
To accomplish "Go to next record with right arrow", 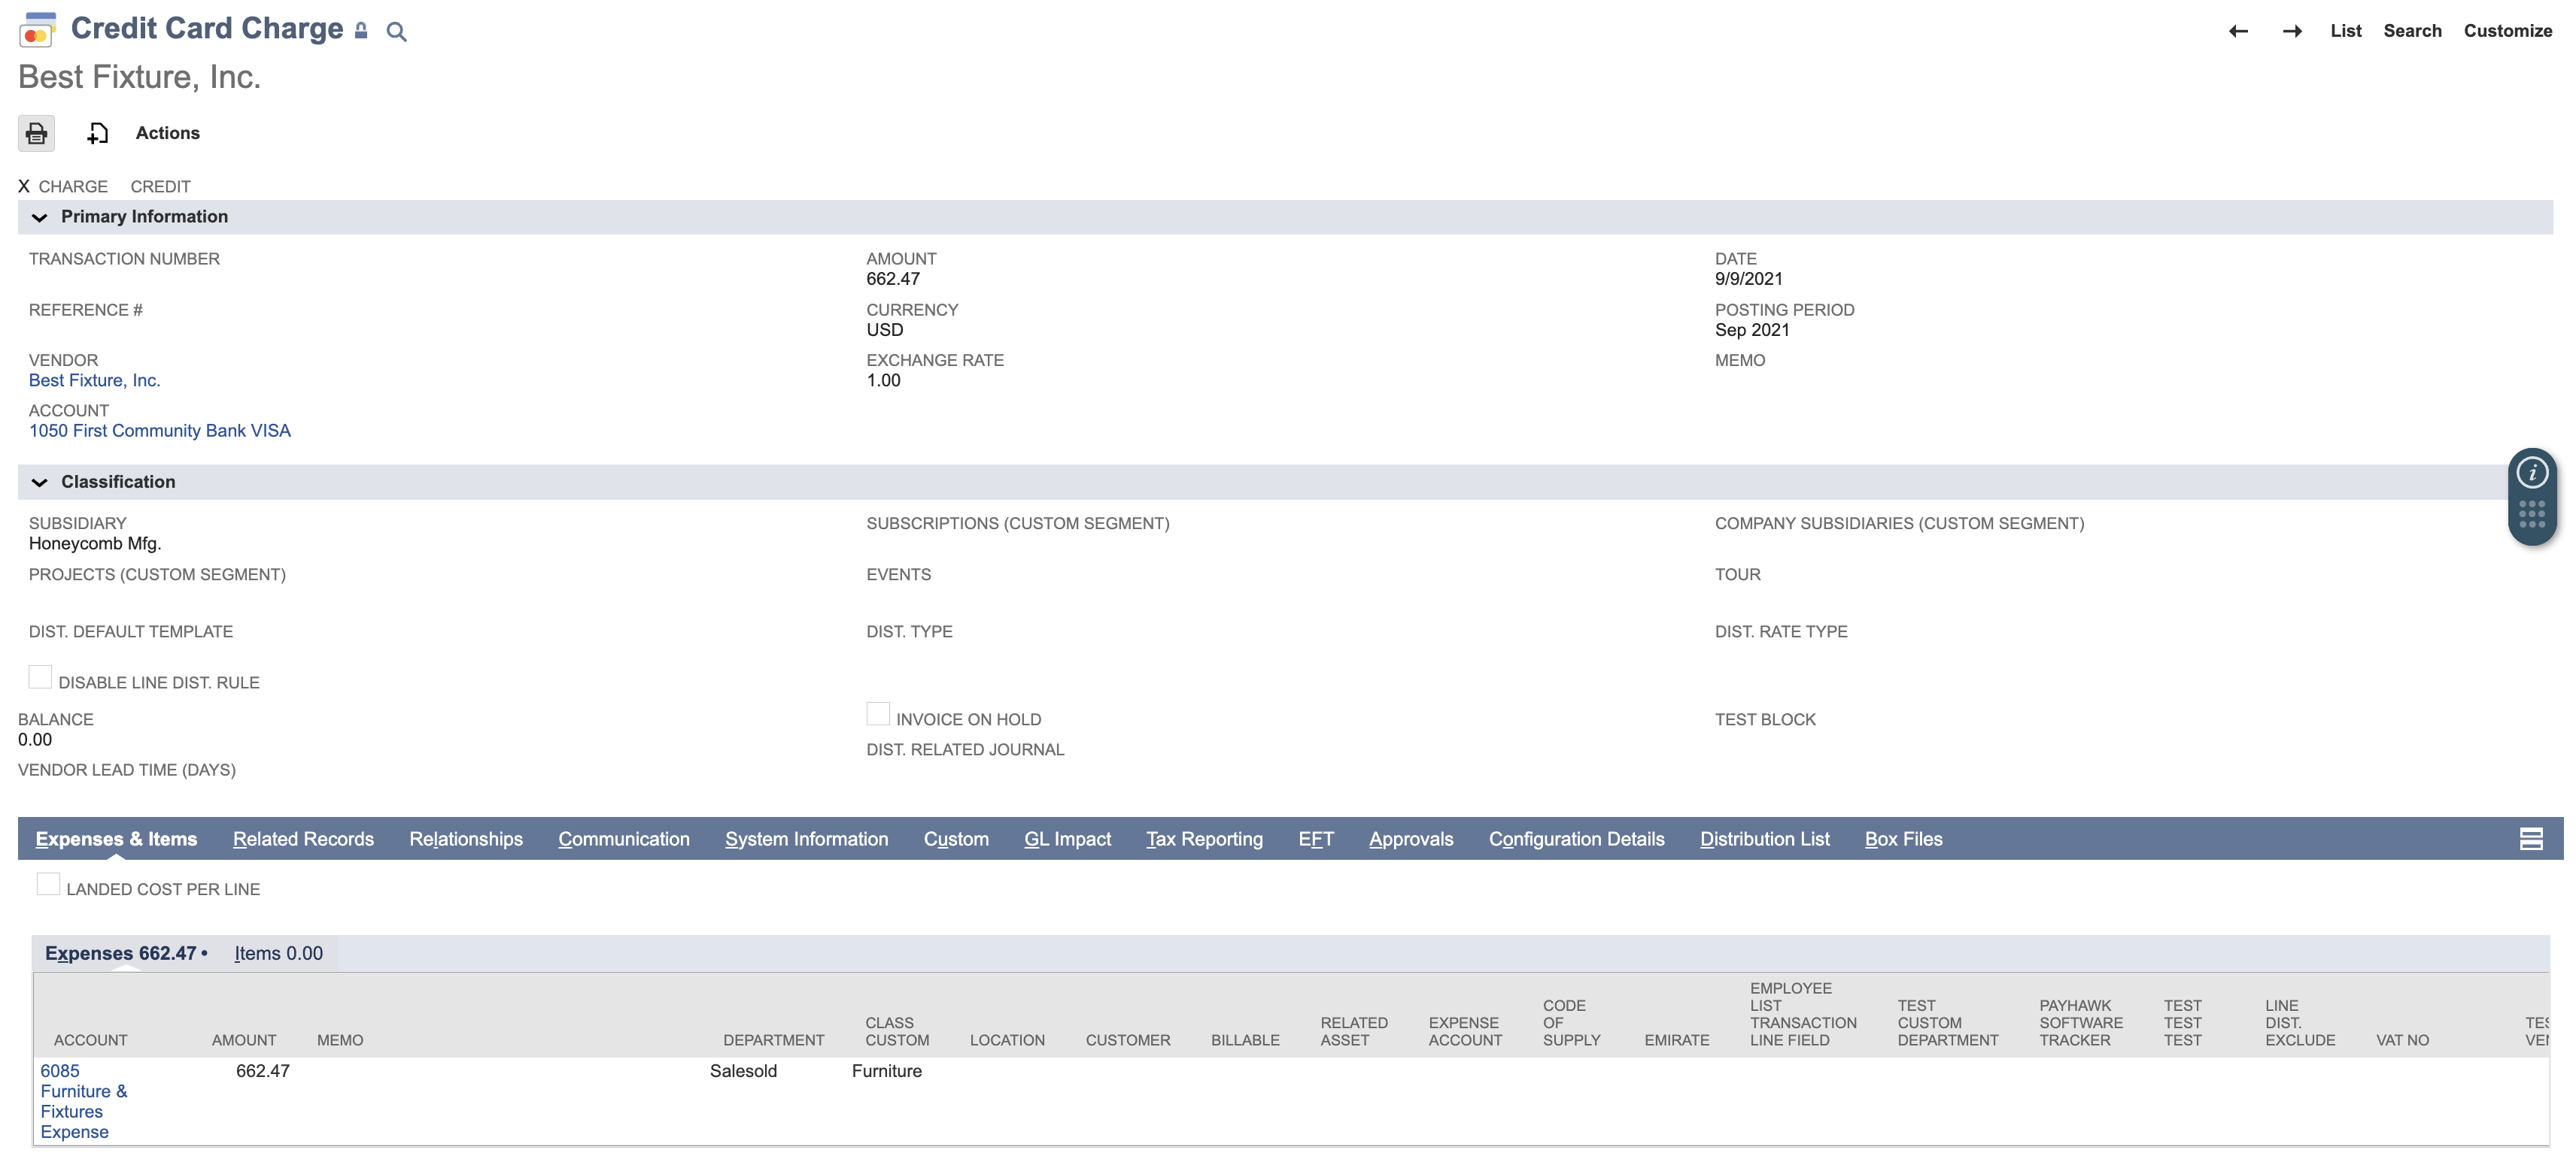I will coord(2292,31).
